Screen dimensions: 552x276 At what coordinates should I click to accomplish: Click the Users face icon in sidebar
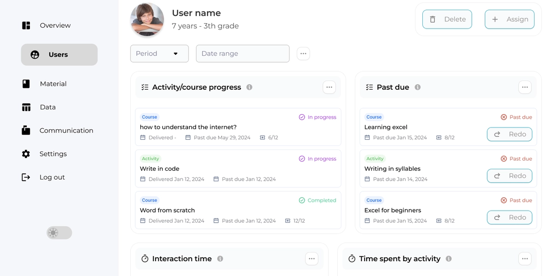[35, 55]
